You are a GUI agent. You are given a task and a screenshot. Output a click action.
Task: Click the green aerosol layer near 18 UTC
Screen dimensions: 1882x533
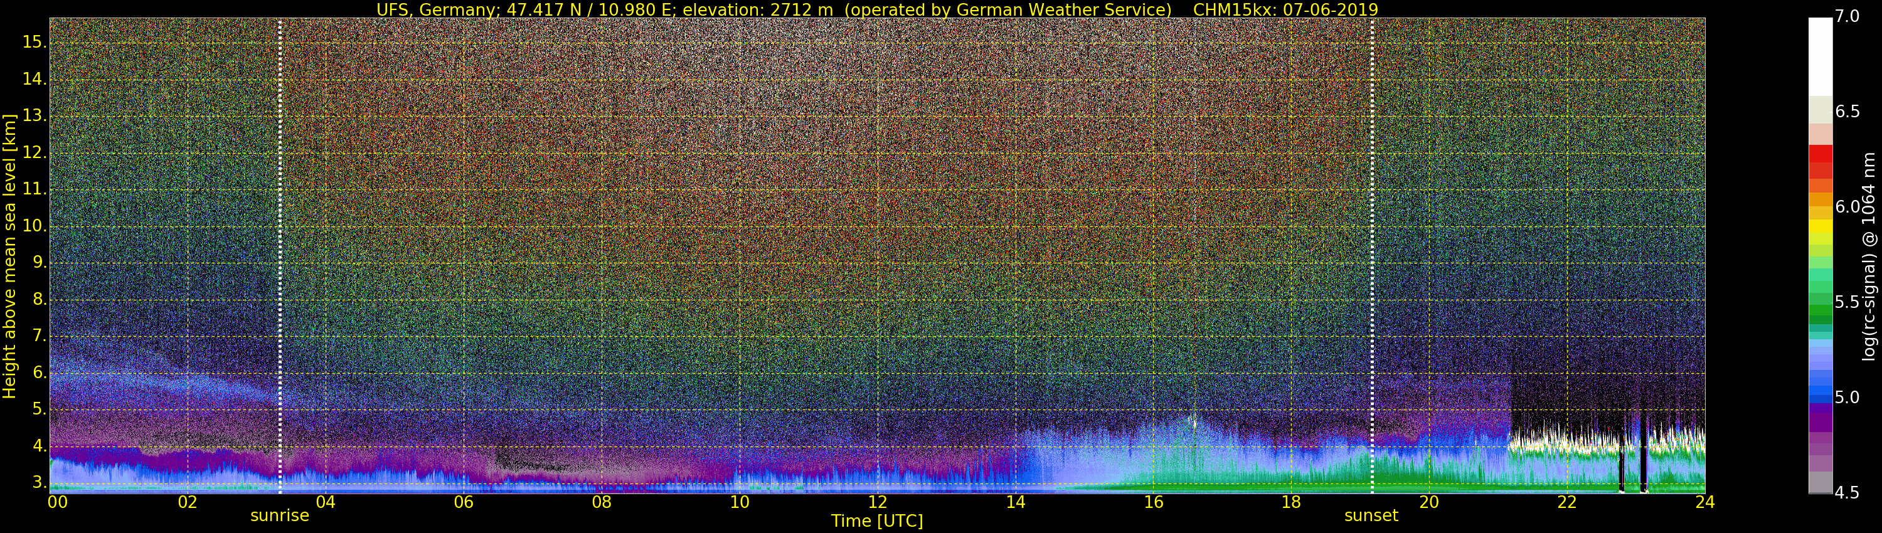tap(1292, 478)
